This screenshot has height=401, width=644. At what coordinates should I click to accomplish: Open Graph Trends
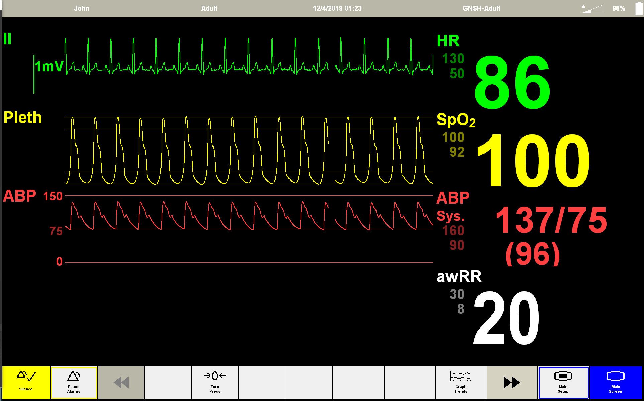click(x=461, y=382)
